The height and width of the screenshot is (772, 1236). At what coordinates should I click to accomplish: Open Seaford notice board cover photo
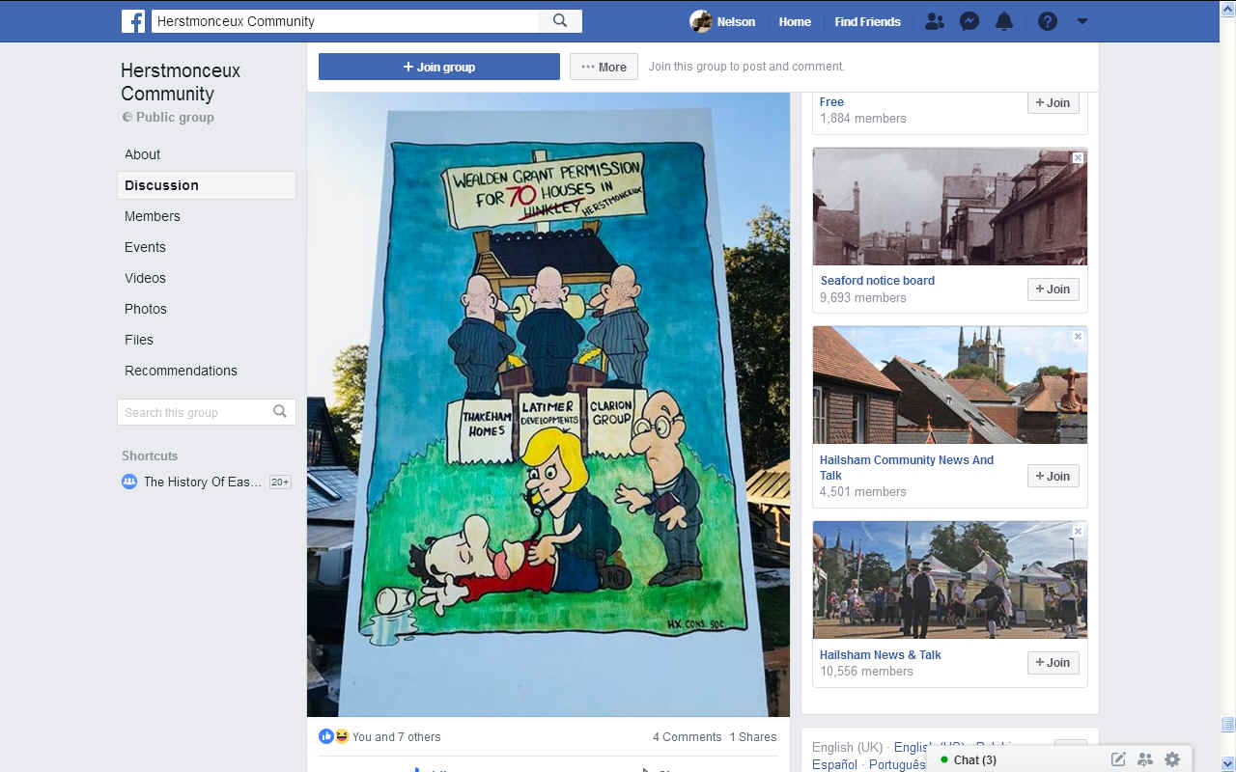point(950,207)
